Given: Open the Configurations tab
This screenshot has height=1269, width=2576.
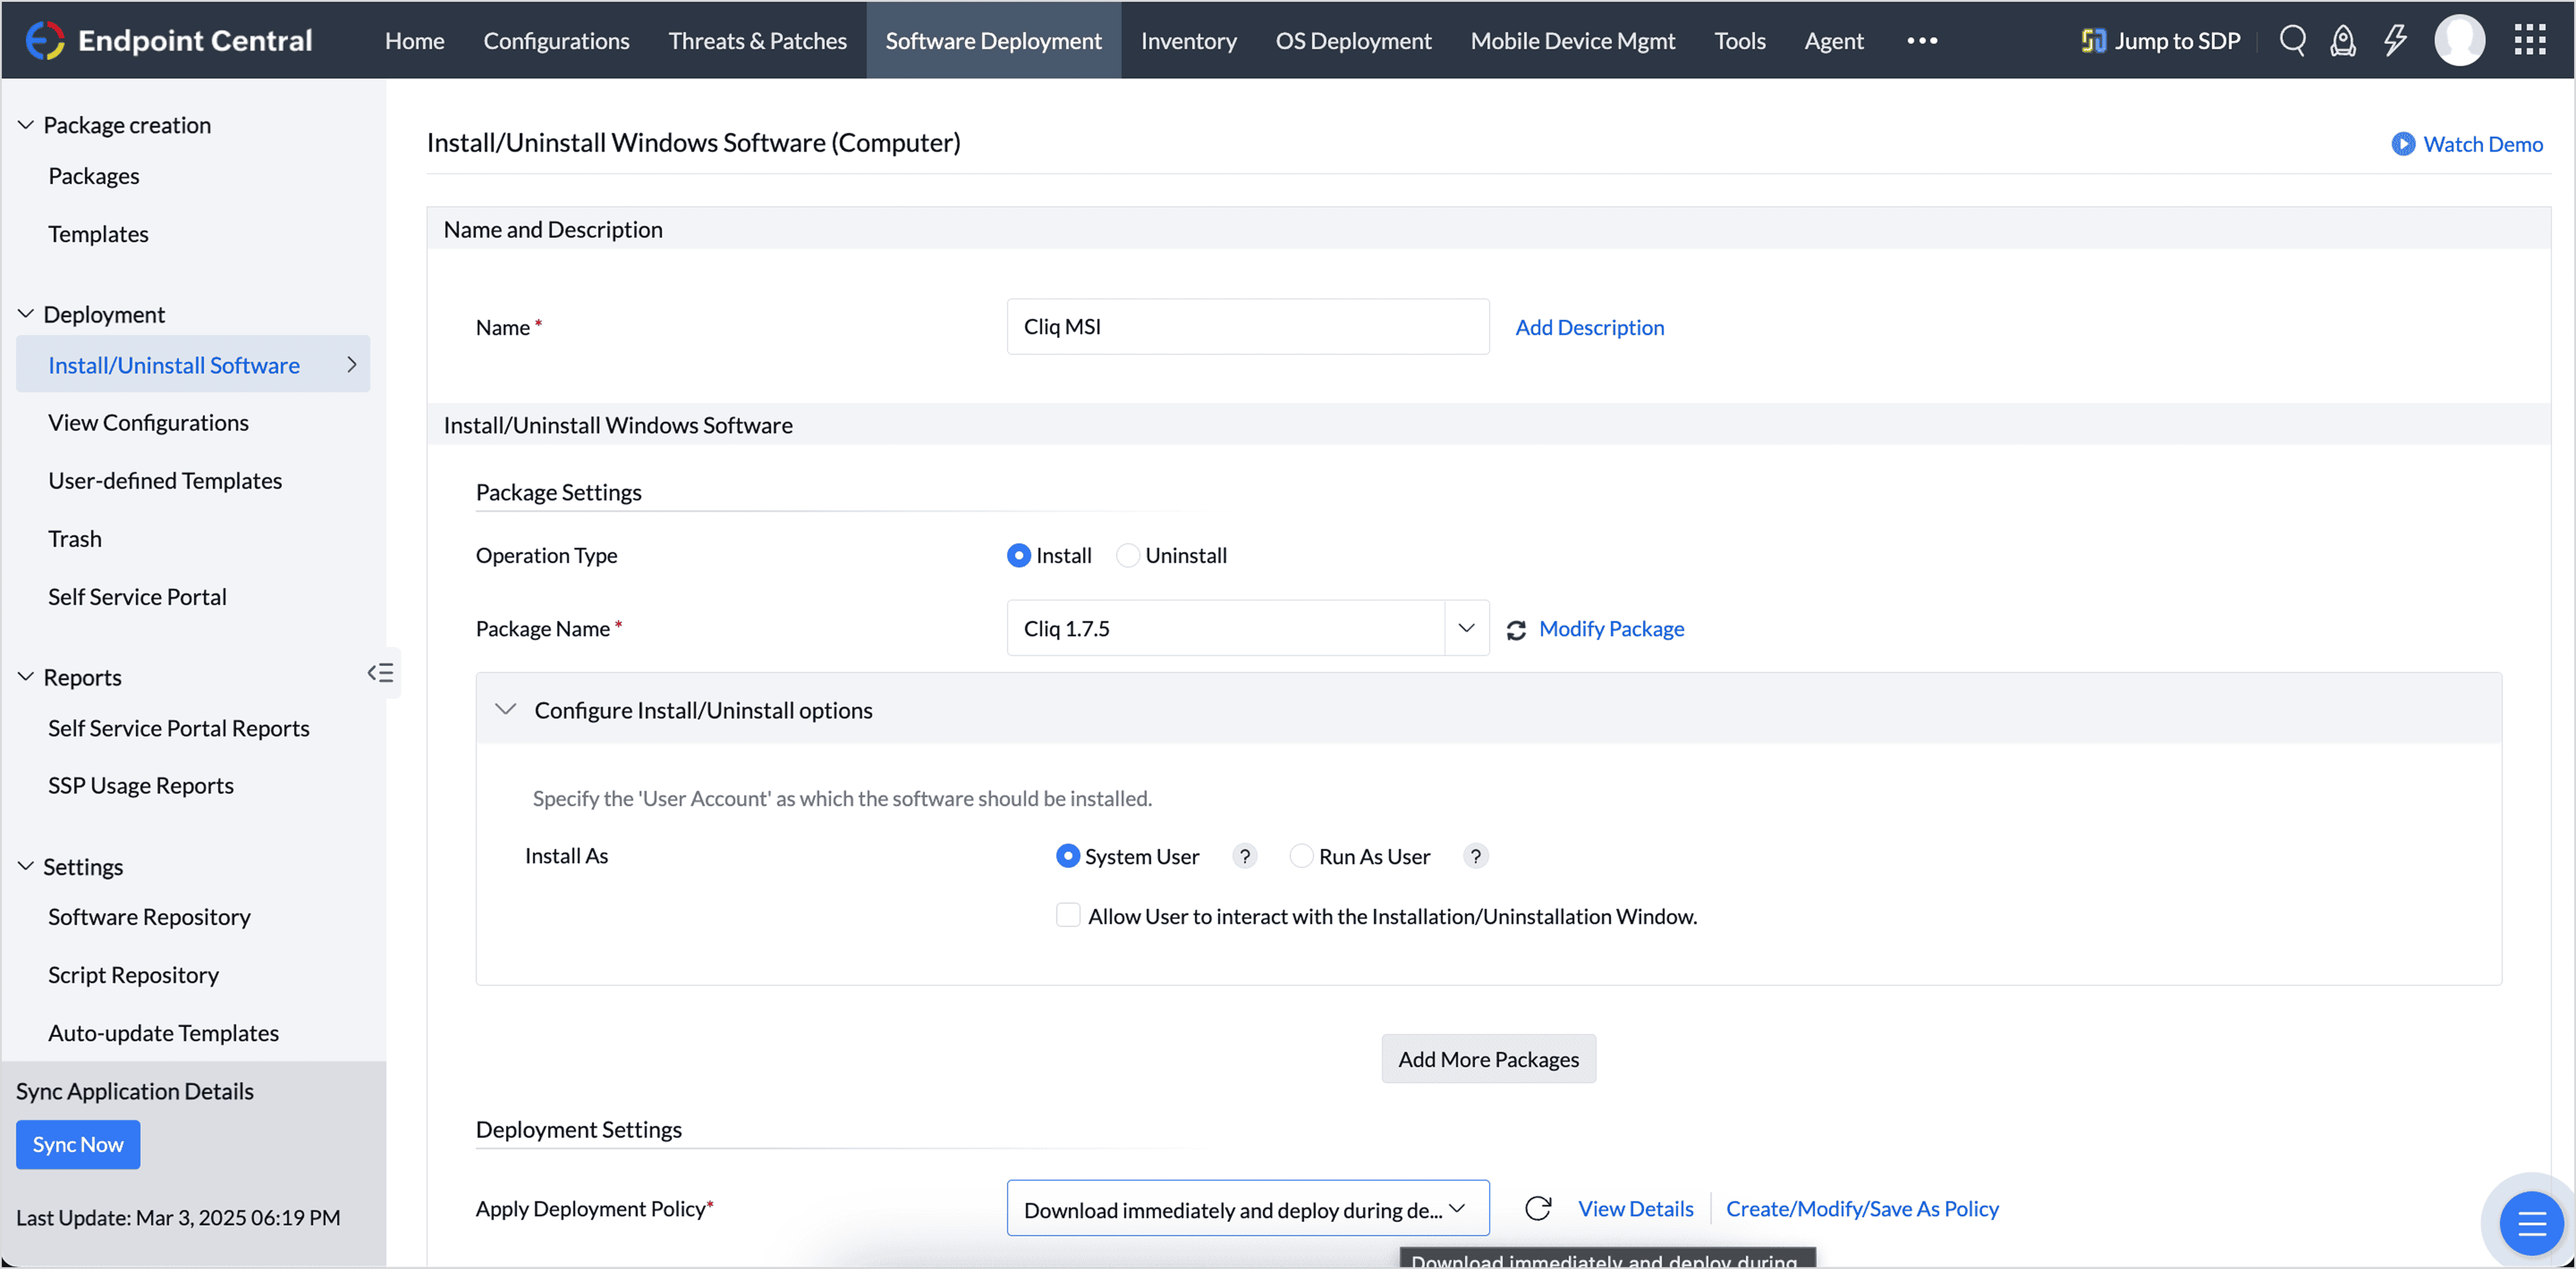Looking at the screenshot, I should pos(556,41).
